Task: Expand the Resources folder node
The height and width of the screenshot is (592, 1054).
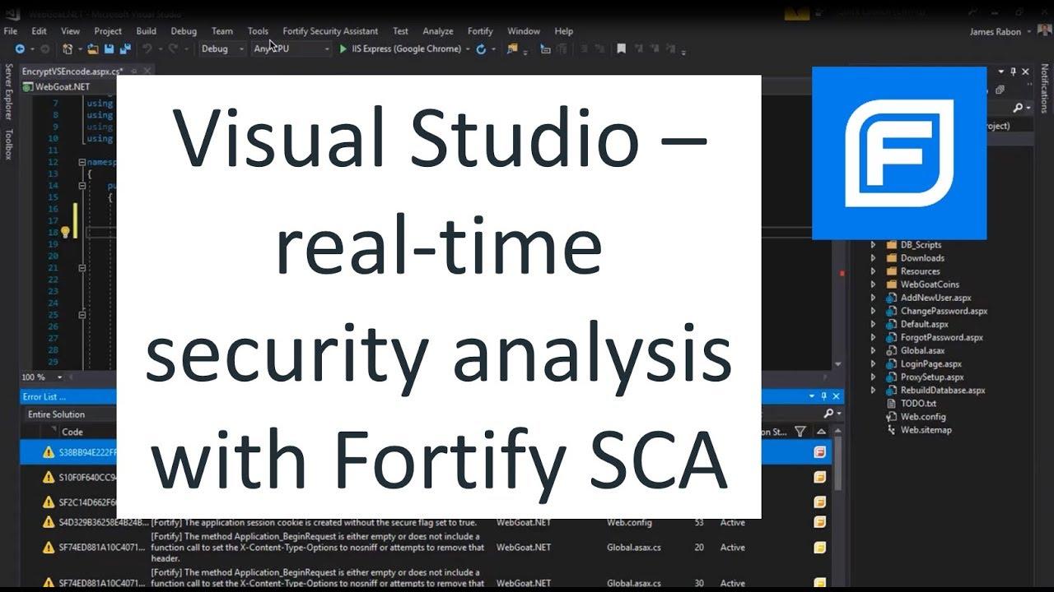Action: [874, 271]
